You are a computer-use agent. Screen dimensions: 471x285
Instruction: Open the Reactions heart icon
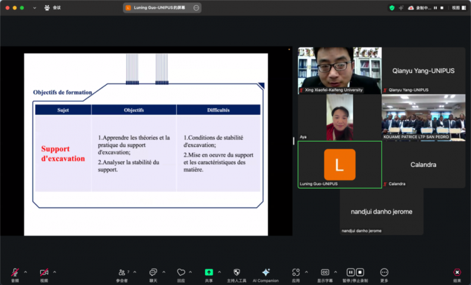(181, 273)
